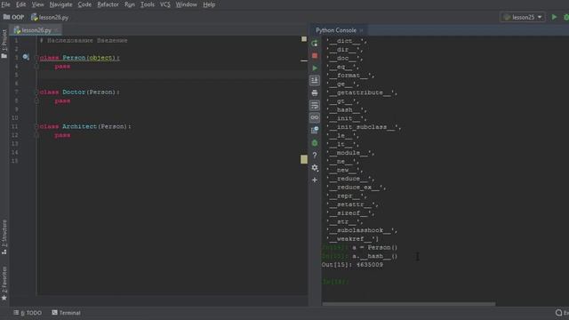Open the Help menu

[209, 4]
